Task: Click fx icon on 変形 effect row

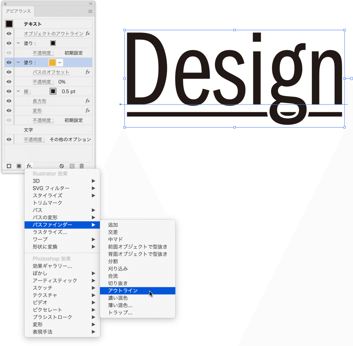Action: (x=88, y=111)
